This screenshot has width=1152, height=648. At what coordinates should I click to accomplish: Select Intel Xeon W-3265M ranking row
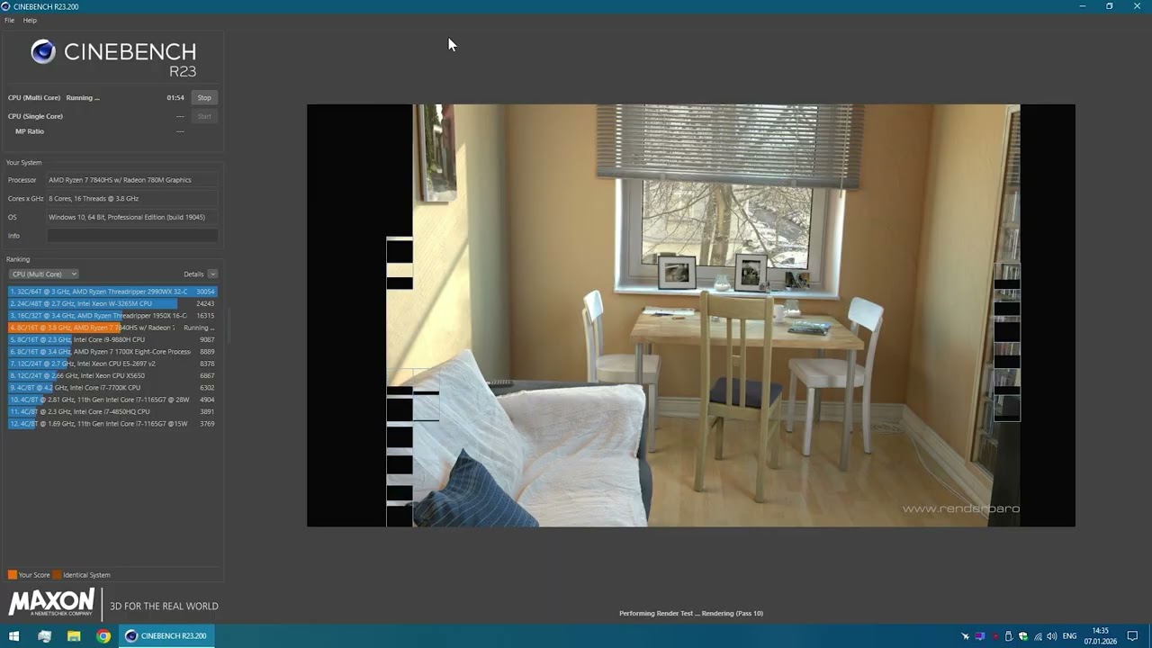[x=112, y=303]
